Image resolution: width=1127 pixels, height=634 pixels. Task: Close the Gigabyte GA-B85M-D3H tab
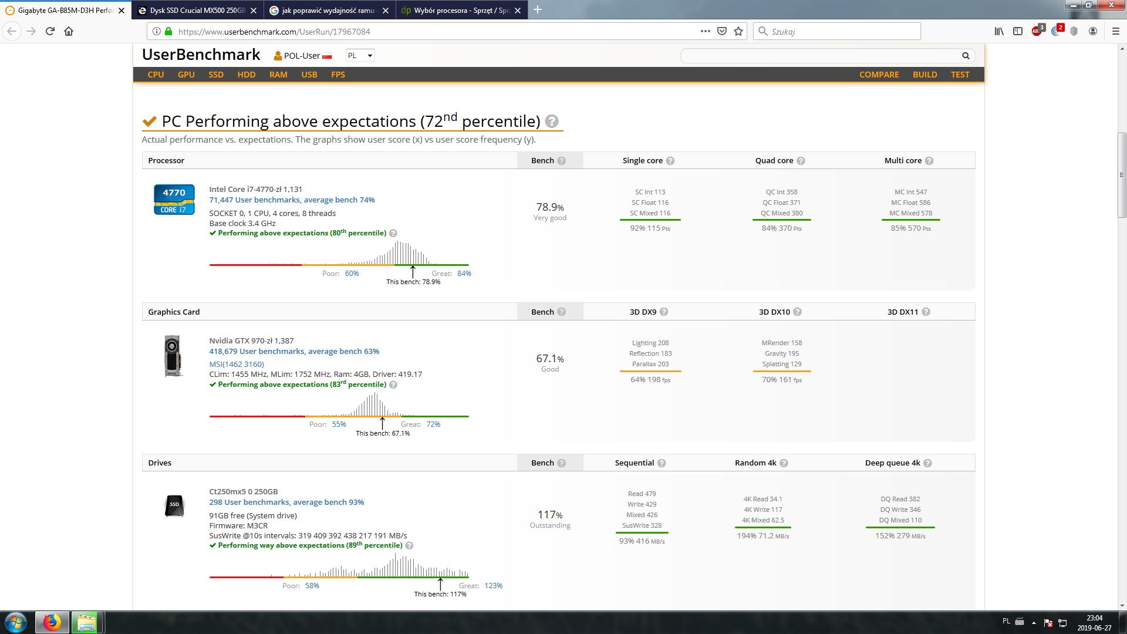pyautogui.click(x=122, y=11)
